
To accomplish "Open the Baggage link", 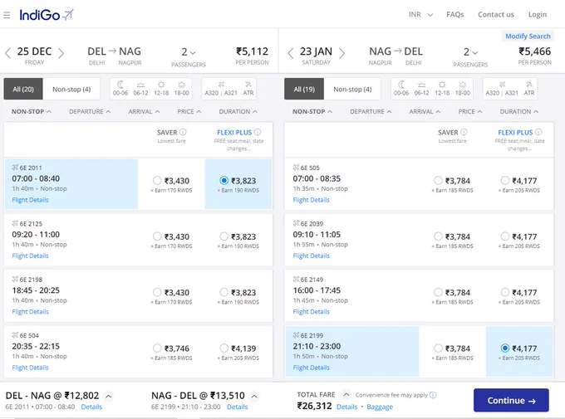I will tap(380, 407).
